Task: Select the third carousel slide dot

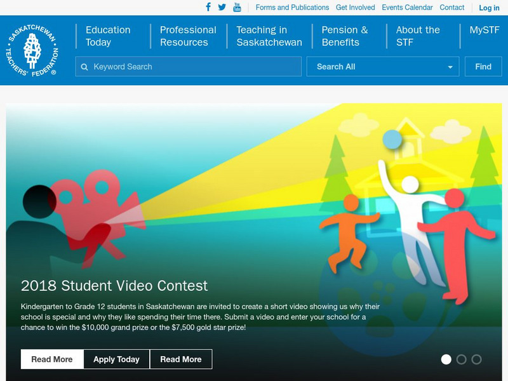Action: (477, 359)
